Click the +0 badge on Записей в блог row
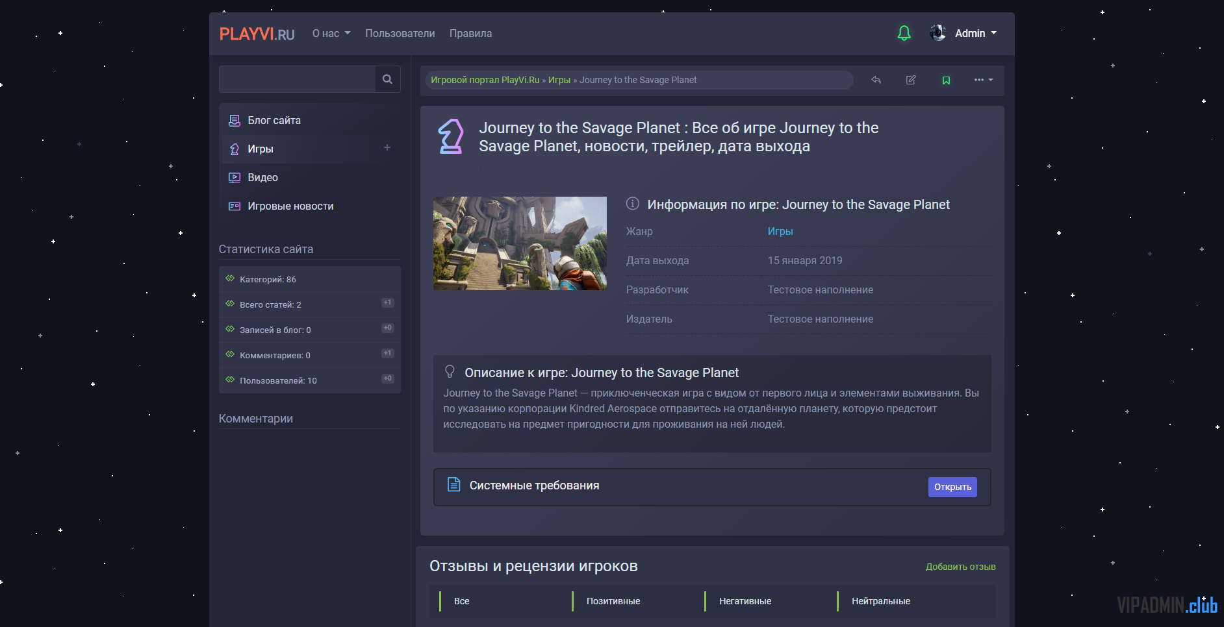The image size is (1224, 627). [x=388, y=328]
